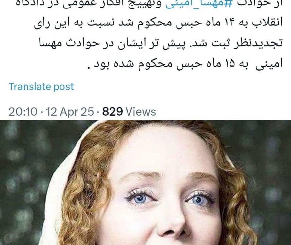Click the 829 view count number
The height and width of the screenshot is (245, 291).
(x=112, y=112)
